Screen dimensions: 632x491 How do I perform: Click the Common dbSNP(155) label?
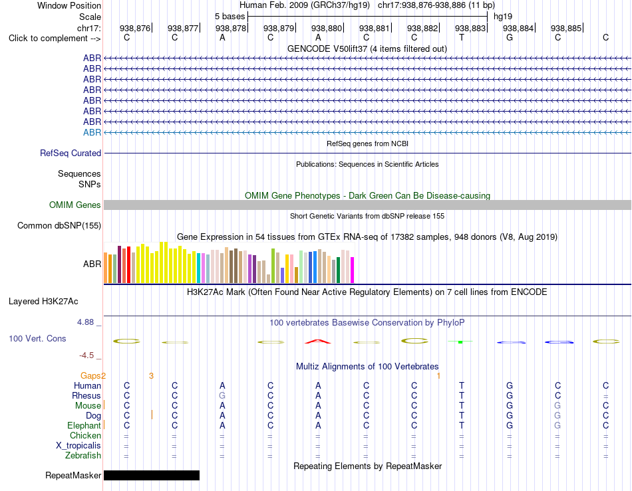tap(59, 226)
